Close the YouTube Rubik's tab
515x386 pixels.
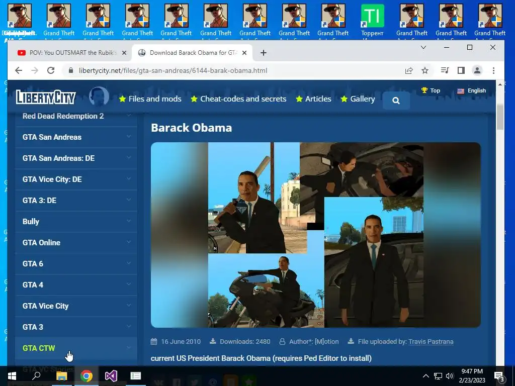pos(124,53)
